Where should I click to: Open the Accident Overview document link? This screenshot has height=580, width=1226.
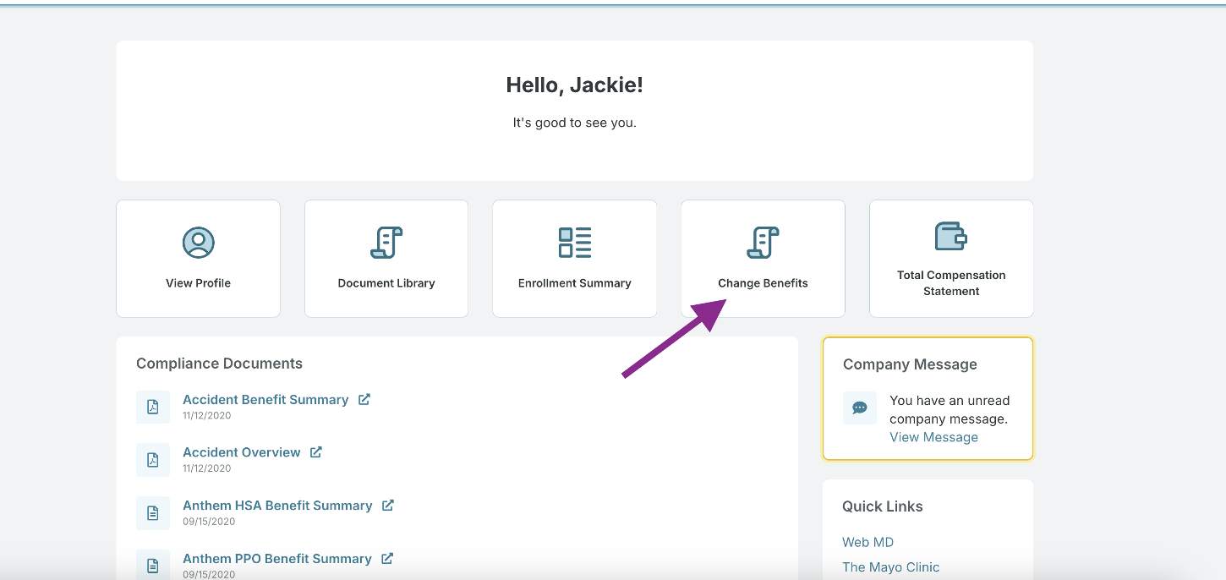242,452
